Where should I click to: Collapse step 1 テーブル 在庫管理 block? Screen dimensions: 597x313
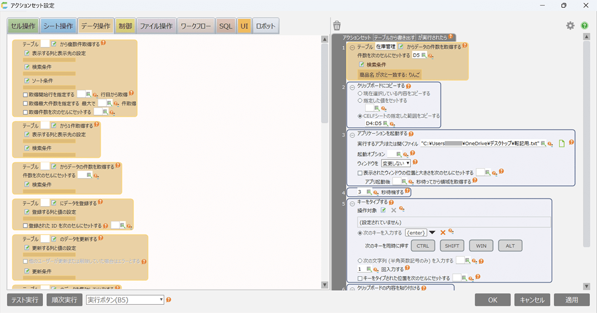(x=352, y=47)
